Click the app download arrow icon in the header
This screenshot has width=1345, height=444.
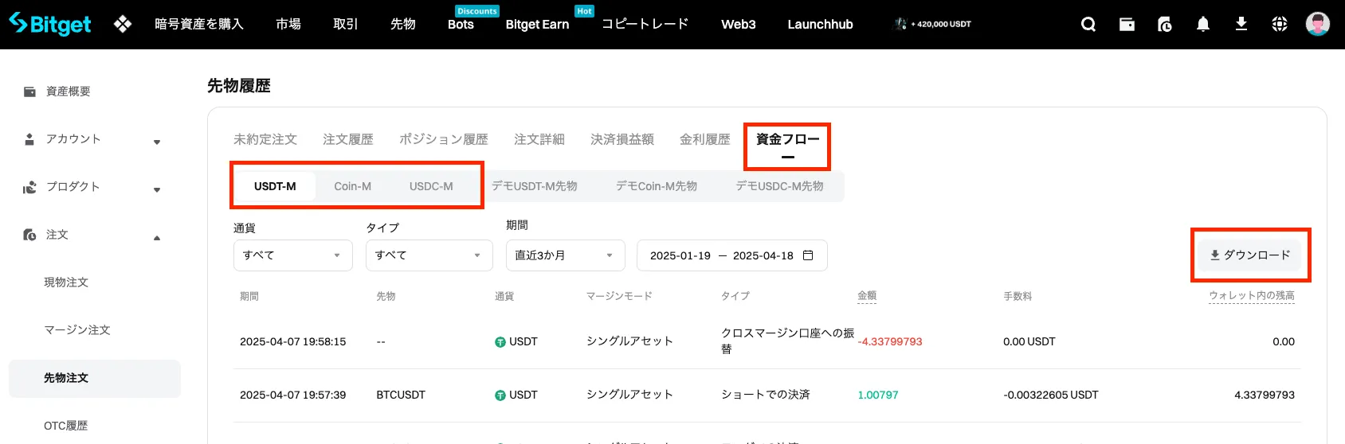point(1241,24)
